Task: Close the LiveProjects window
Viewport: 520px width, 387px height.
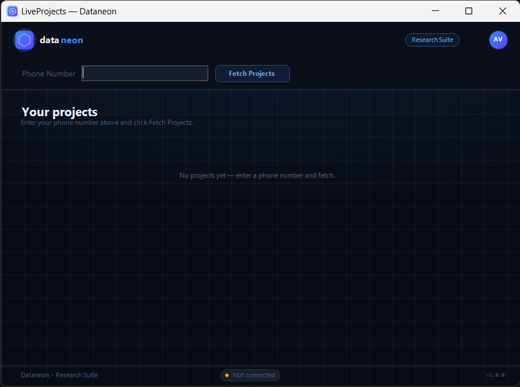Action: 502,11
